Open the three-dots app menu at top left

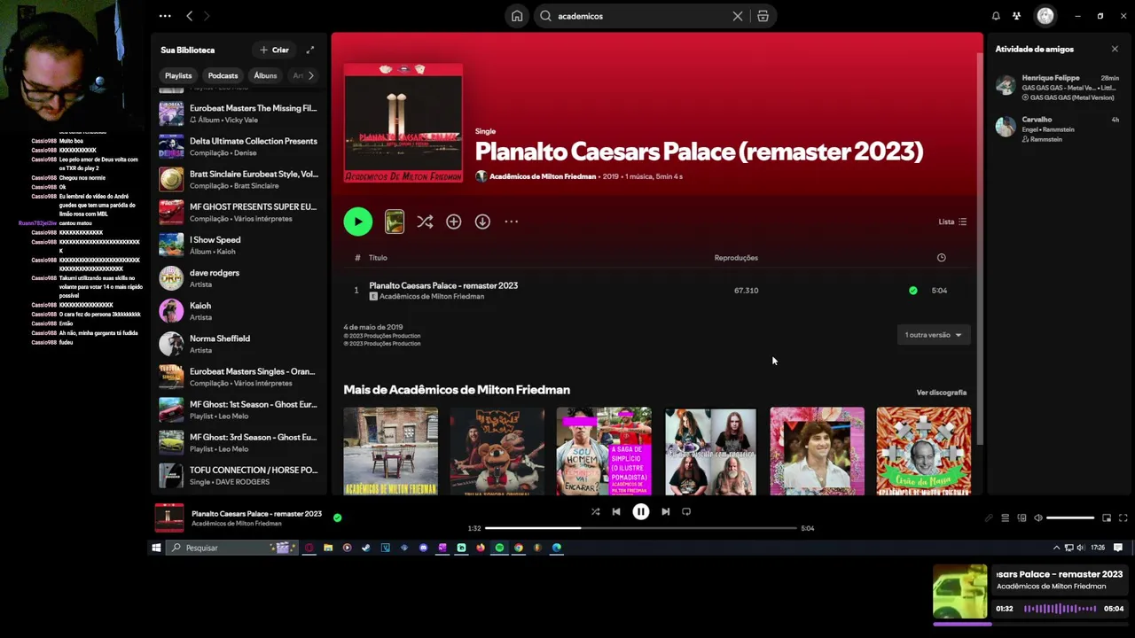click(x=165, y=16)
